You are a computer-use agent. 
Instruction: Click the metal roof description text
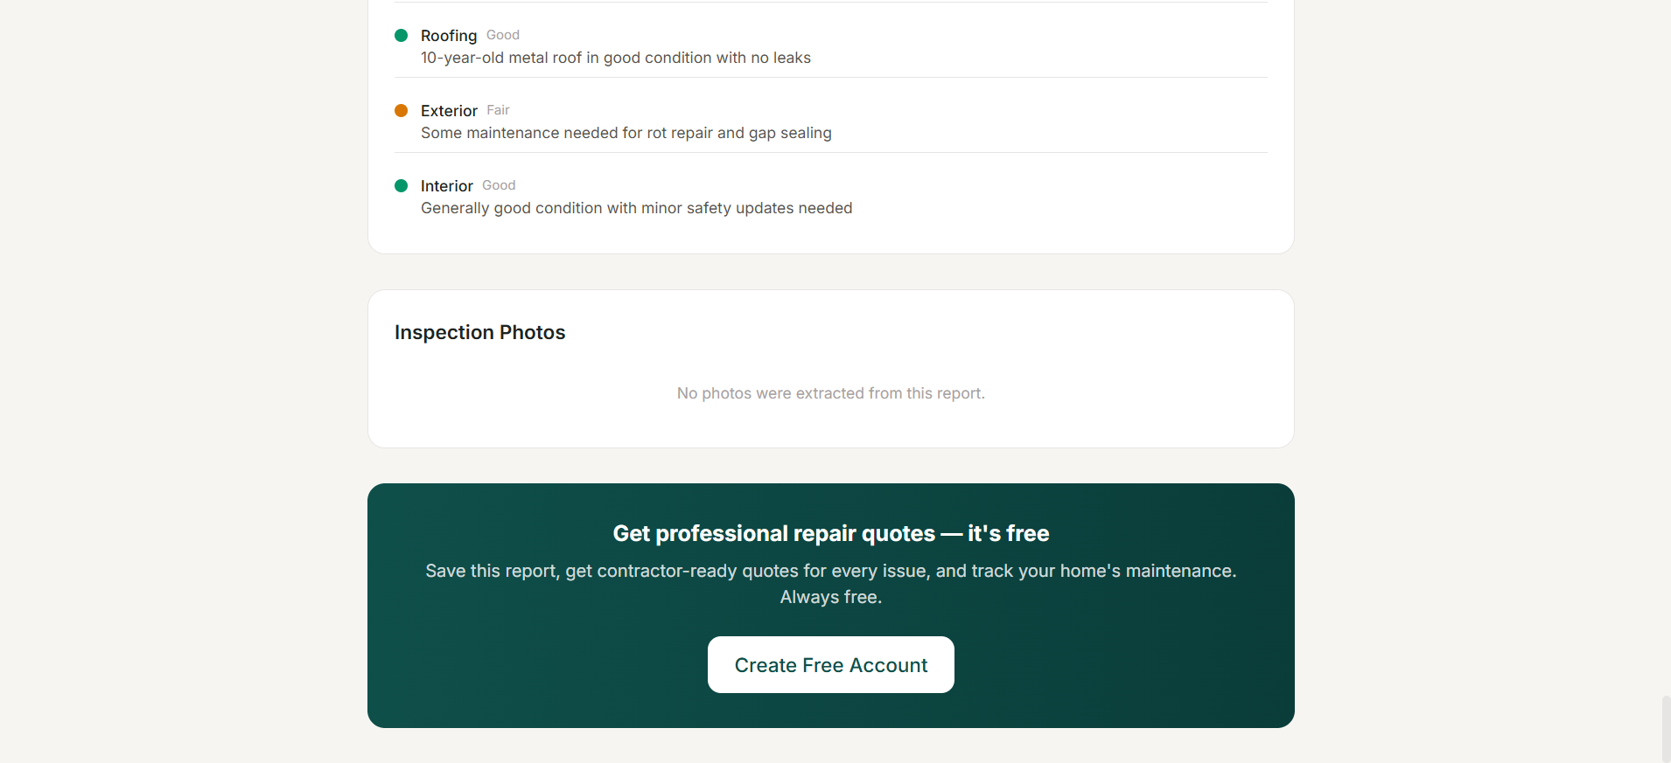click(615, 58)
